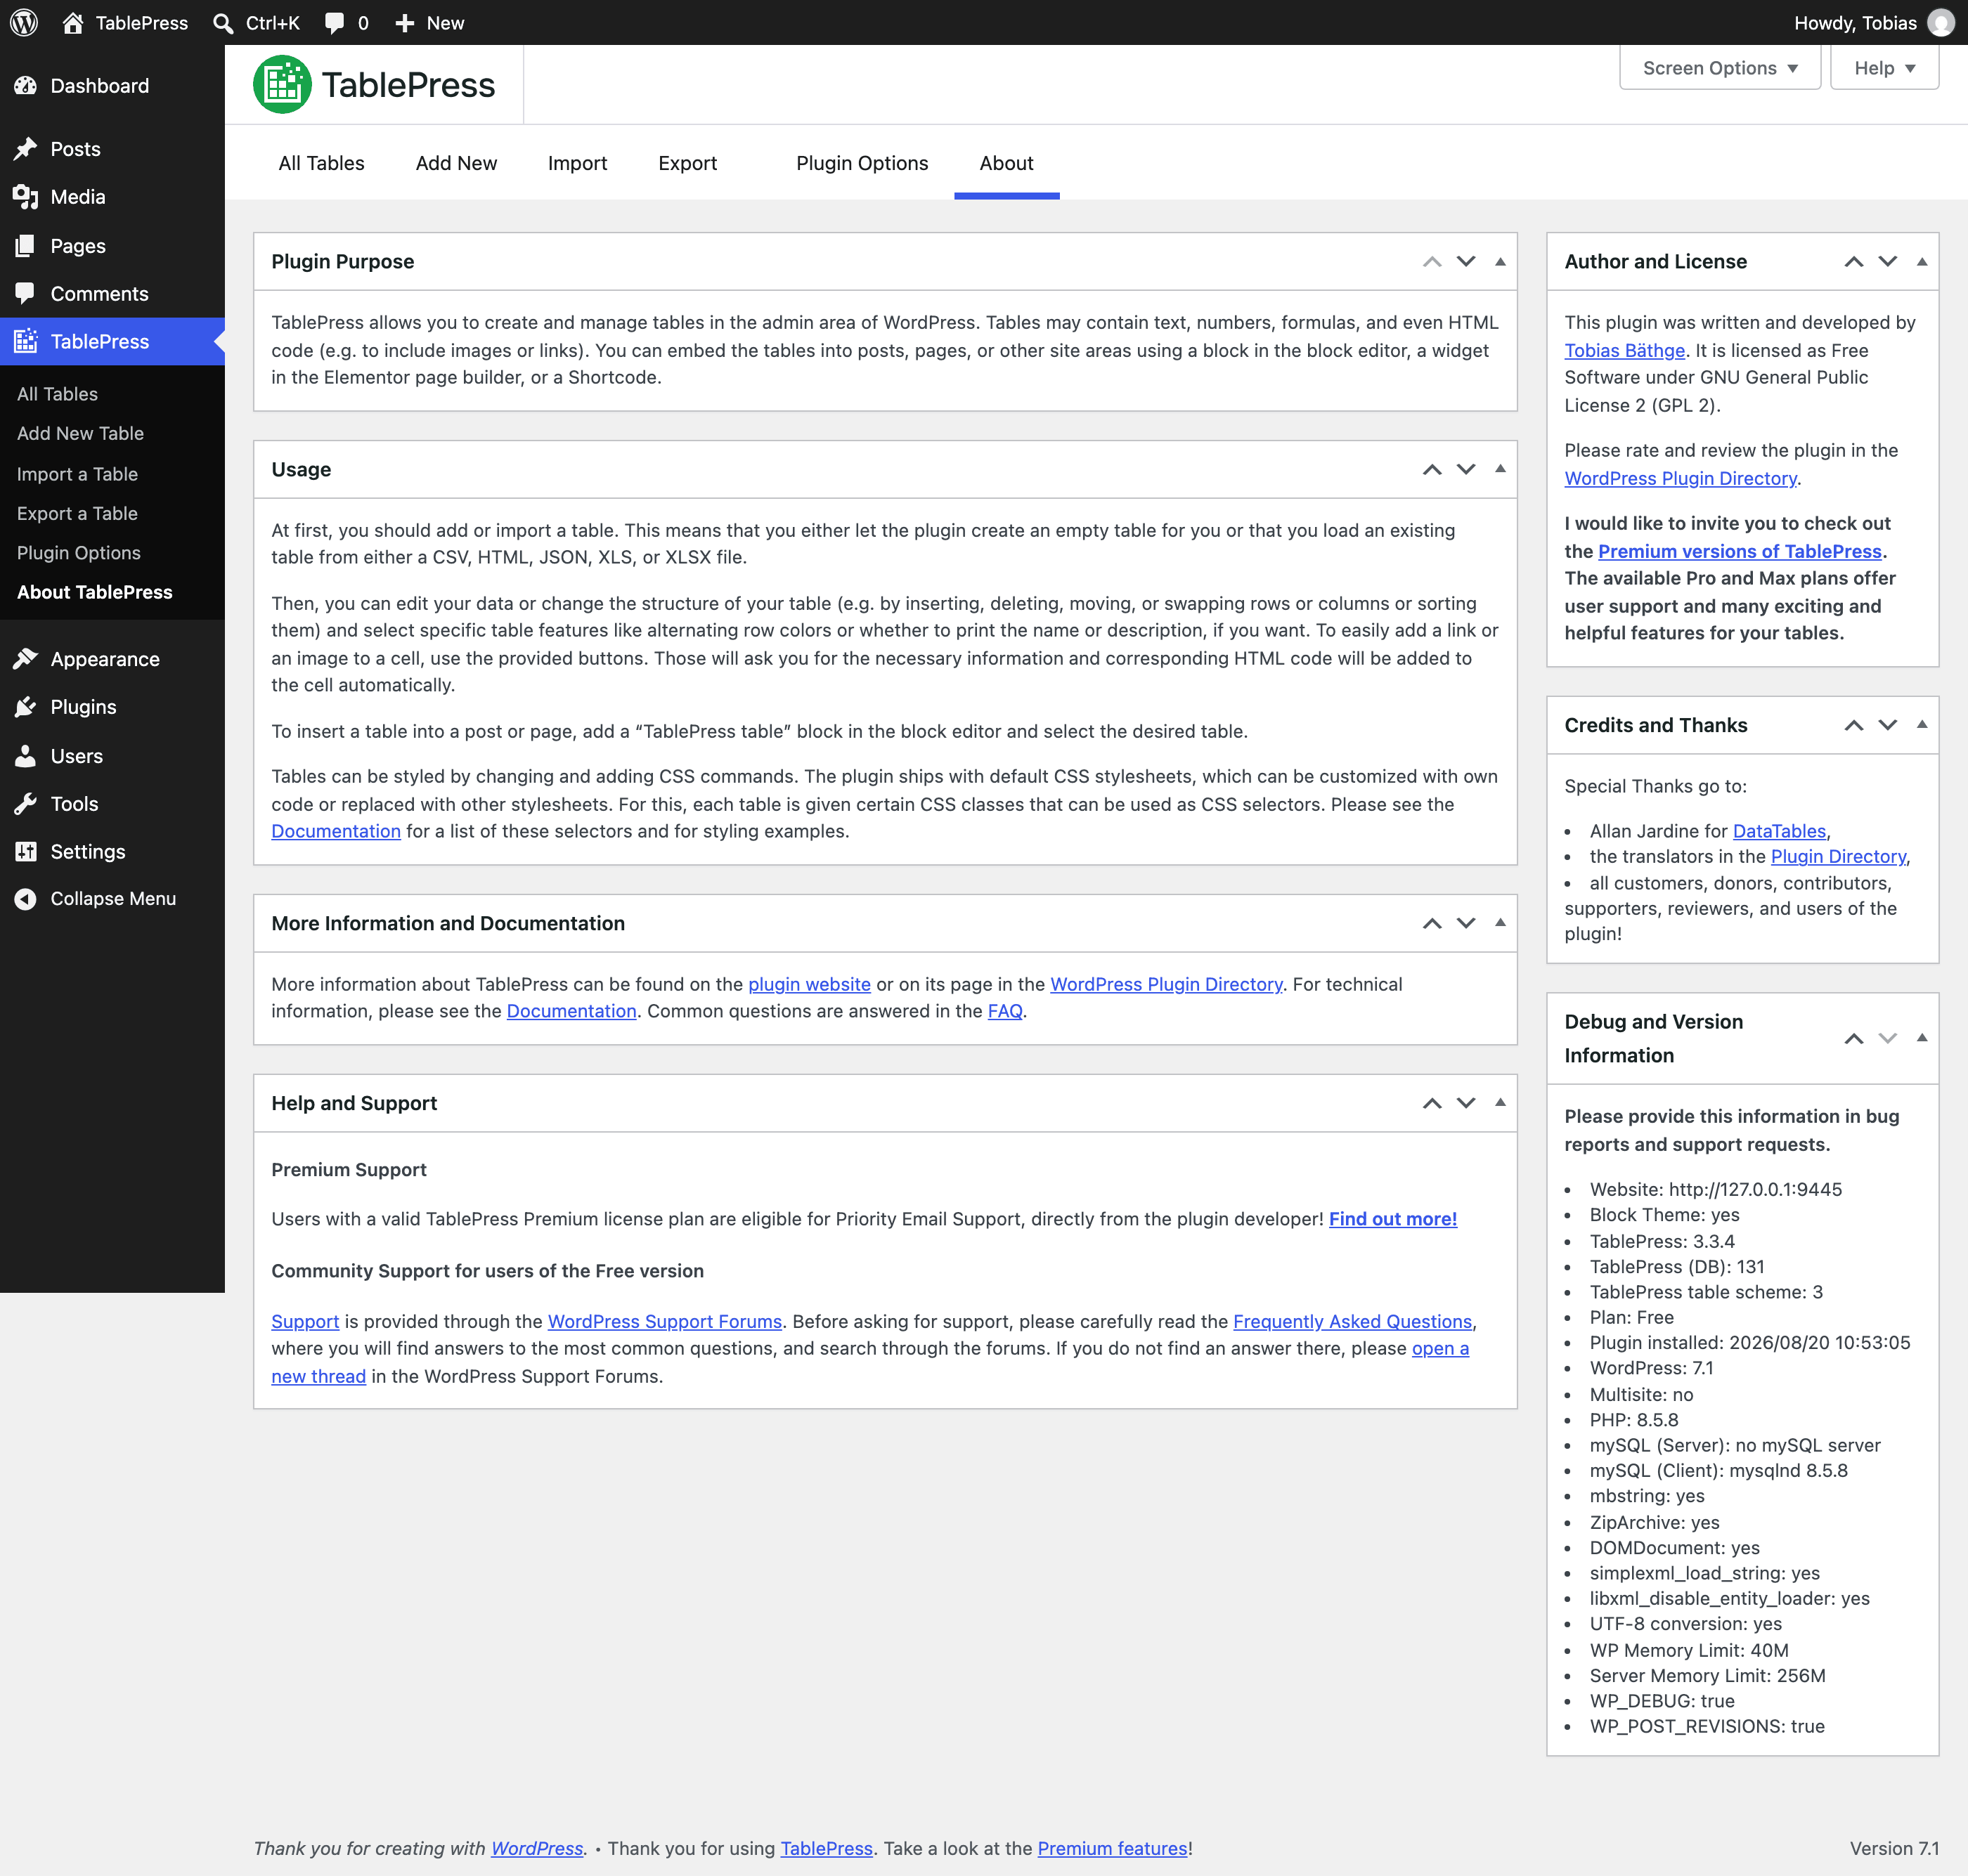Expand the Screen Options dropdown
This screenshot has width=1968, height=1876.
point(1720,68)
